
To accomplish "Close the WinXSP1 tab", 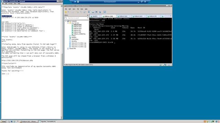I will click(100, 16).
